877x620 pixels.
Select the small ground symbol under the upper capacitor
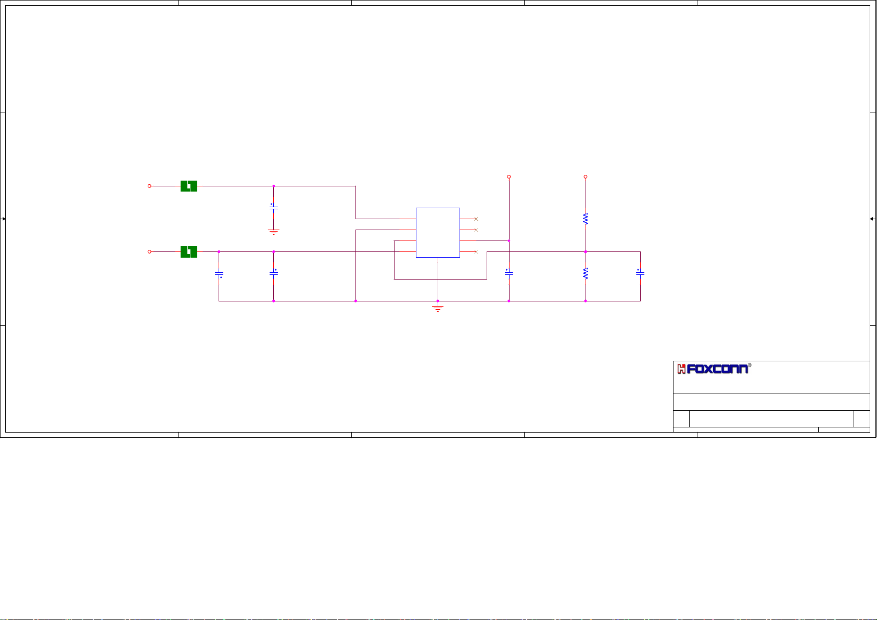[273, 232]
